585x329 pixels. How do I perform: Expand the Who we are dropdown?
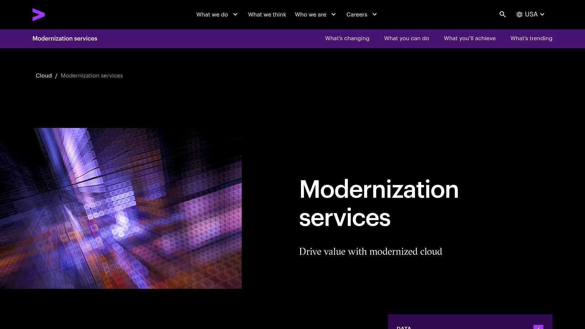pyautogui.click(x=333, y=15)
